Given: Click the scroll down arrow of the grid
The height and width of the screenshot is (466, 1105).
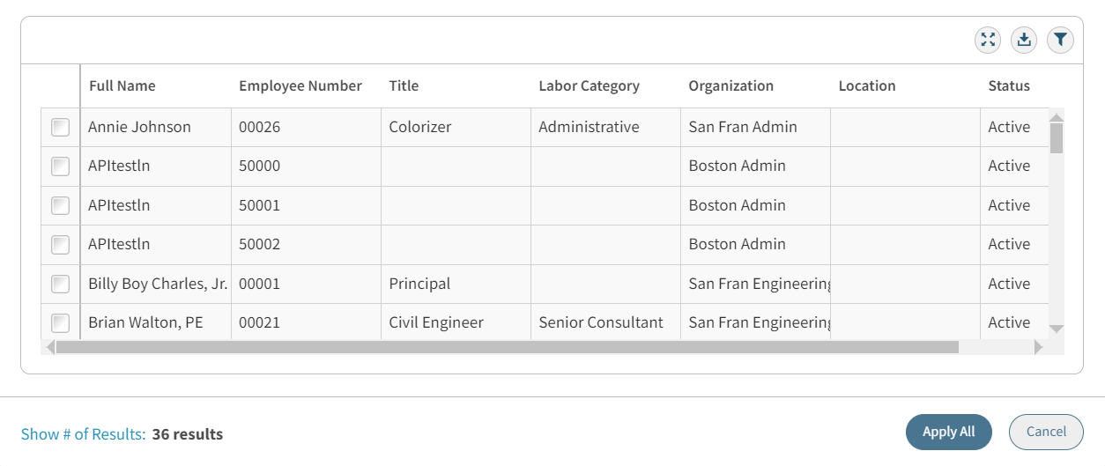Looking at the screenshot, I should (1057, 329).
